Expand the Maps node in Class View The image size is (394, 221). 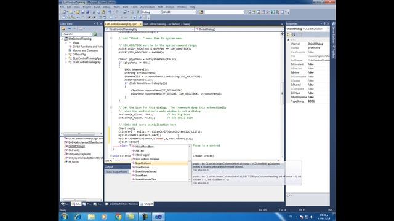(66, 43)
